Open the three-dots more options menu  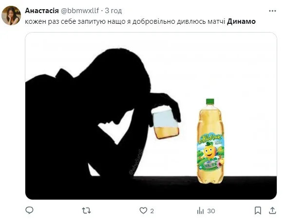(272, 11)
